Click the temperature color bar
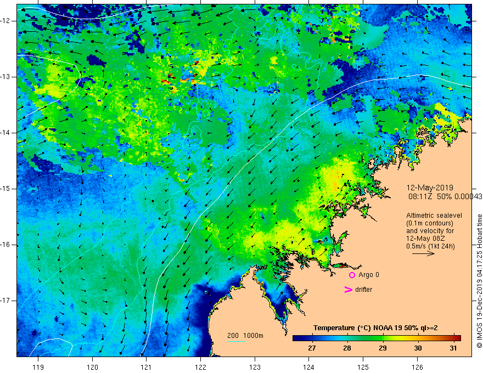The image size is (483, 373). 377,338
